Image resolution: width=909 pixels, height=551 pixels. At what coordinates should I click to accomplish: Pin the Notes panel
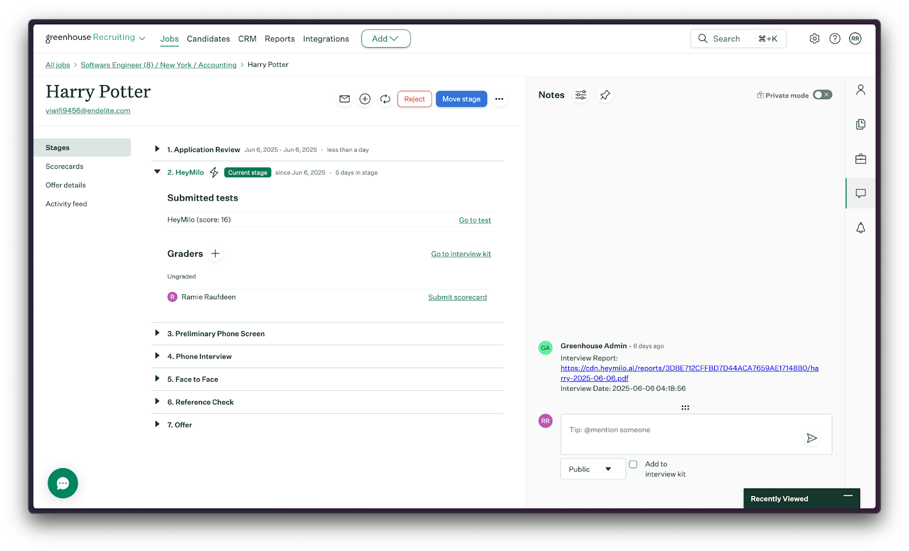tap(605, 95)
